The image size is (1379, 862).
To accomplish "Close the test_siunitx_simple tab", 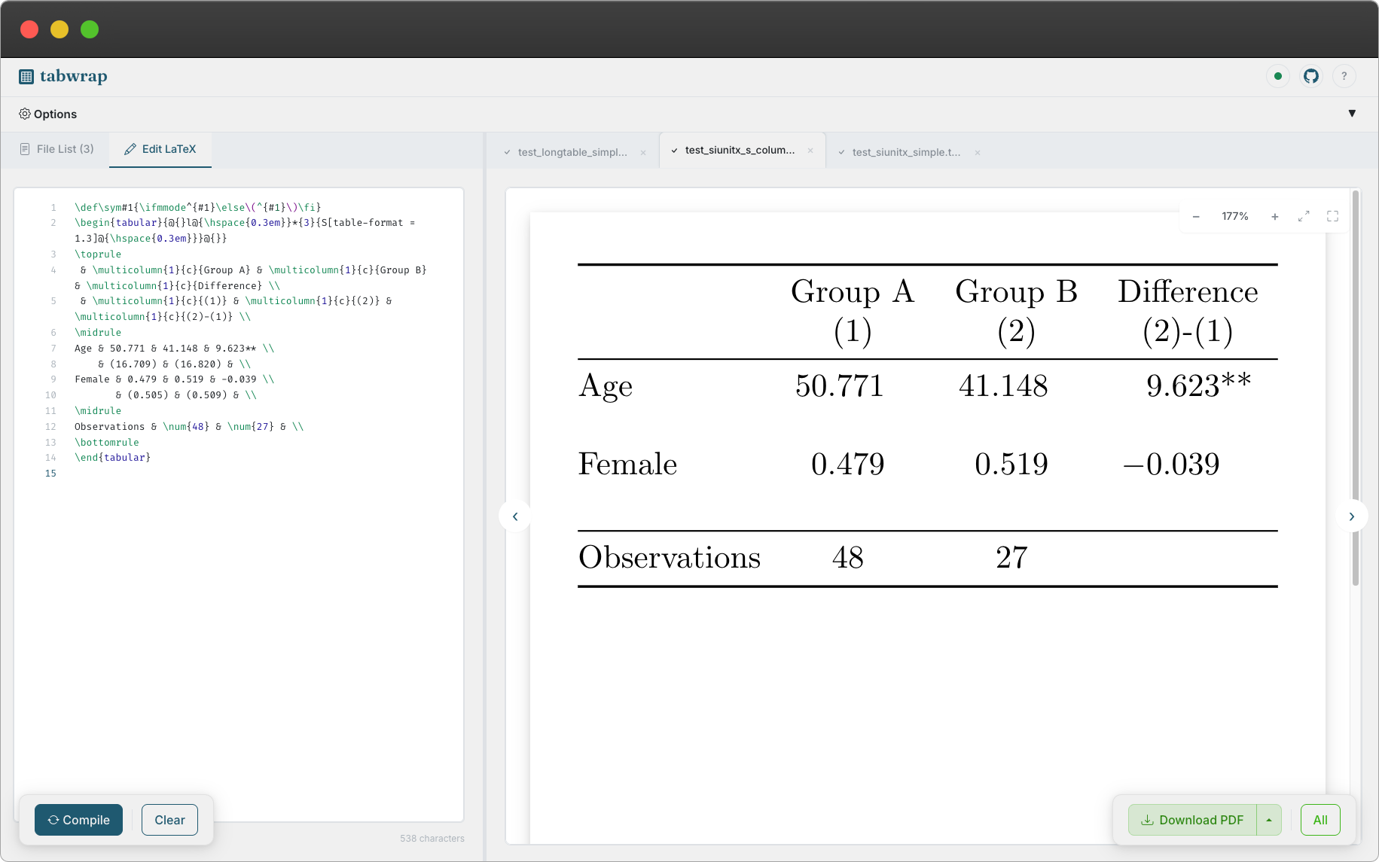I will 977,152.
